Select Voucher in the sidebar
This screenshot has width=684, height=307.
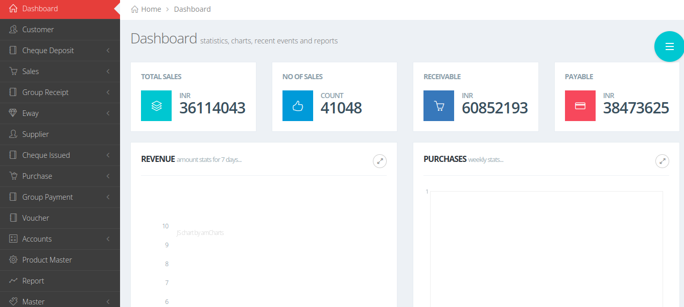[36, 218]
